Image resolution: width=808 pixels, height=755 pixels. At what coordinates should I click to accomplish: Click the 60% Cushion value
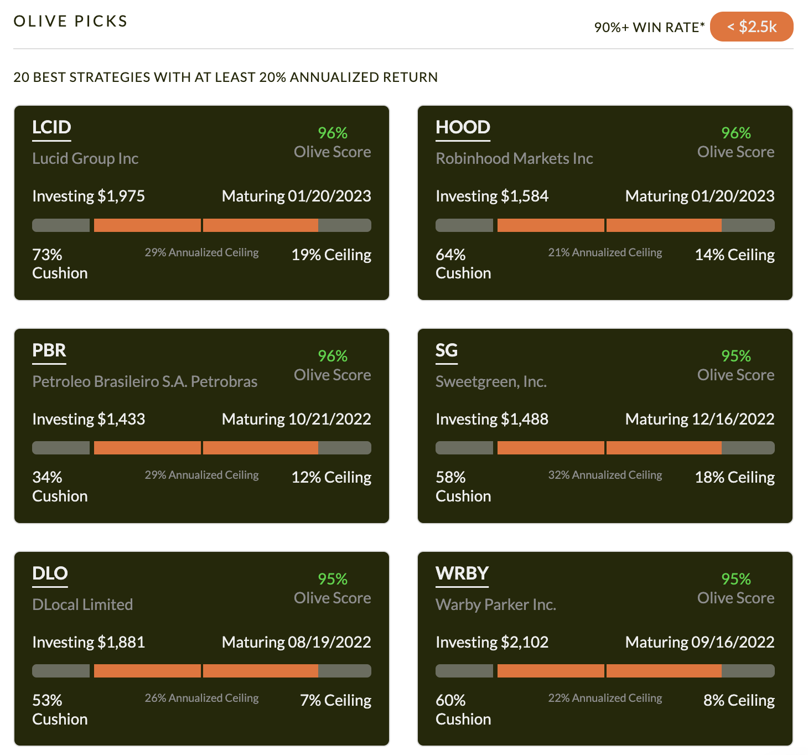click(463, 710)
